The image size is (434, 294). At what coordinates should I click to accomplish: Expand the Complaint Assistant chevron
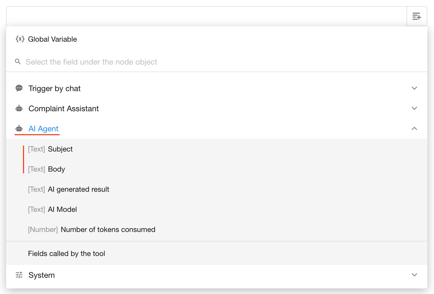point(414,108)
